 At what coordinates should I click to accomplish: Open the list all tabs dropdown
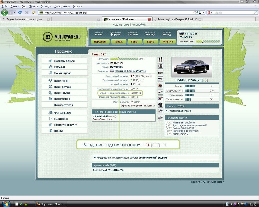coord(257,19)
